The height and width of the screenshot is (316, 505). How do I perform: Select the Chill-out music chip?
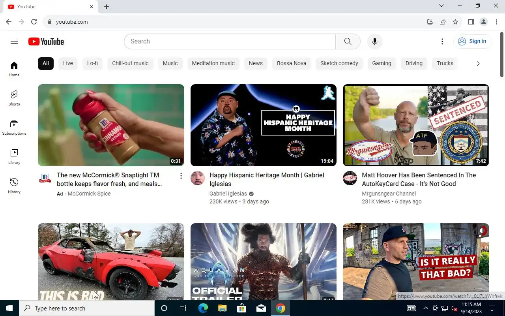130,63
